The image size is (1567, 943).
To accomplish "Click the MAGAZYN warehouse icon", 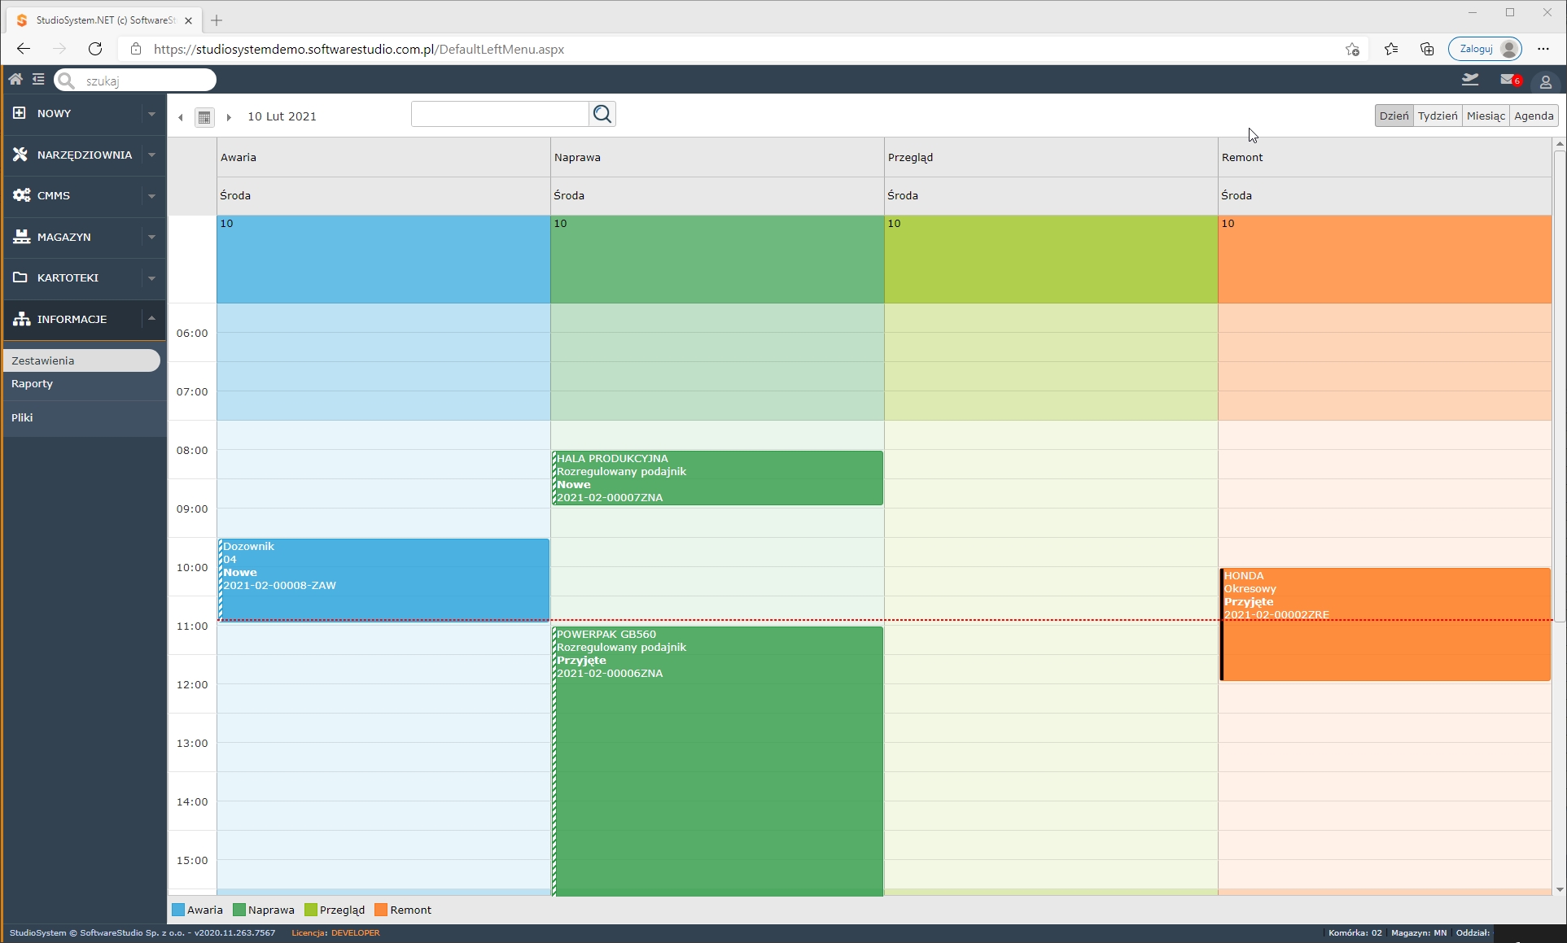I will pyautogui.click(x=21, y=237).
